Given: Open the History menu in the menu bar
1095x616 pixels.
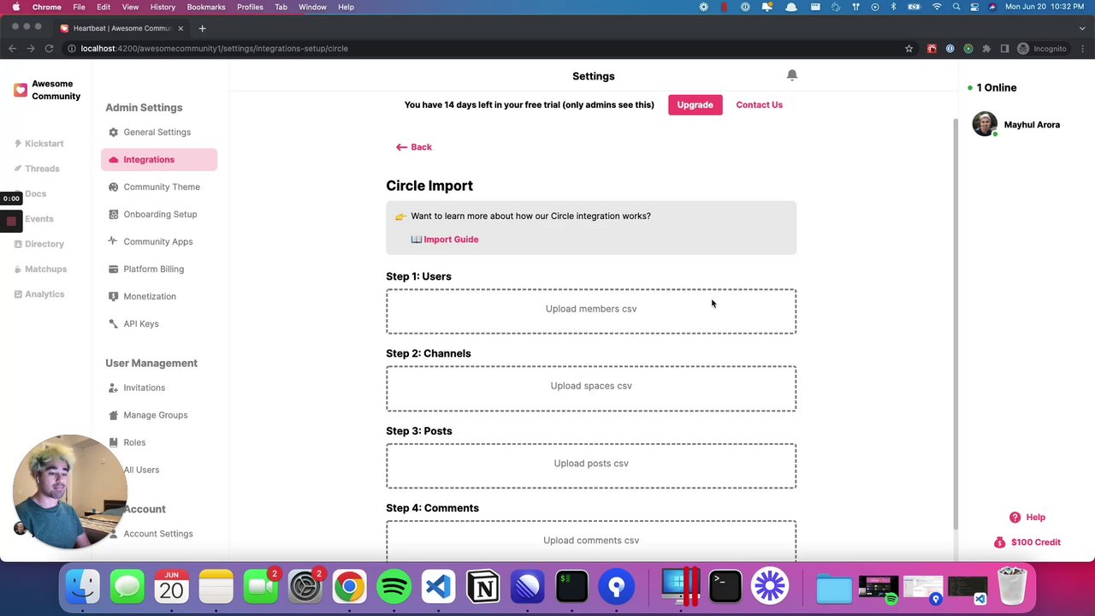Looking at the screenshot, I should coord(163,7).
